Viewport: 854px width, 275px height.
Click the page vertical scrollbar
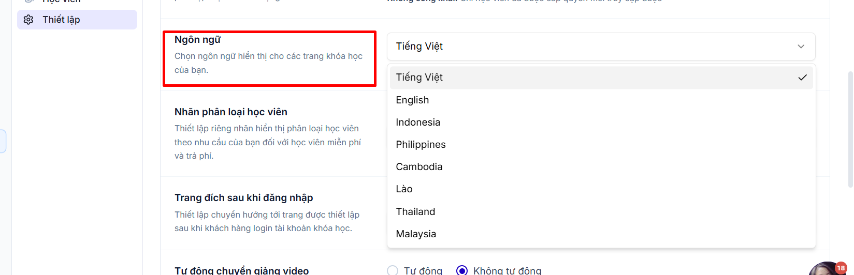pos(850,129)
